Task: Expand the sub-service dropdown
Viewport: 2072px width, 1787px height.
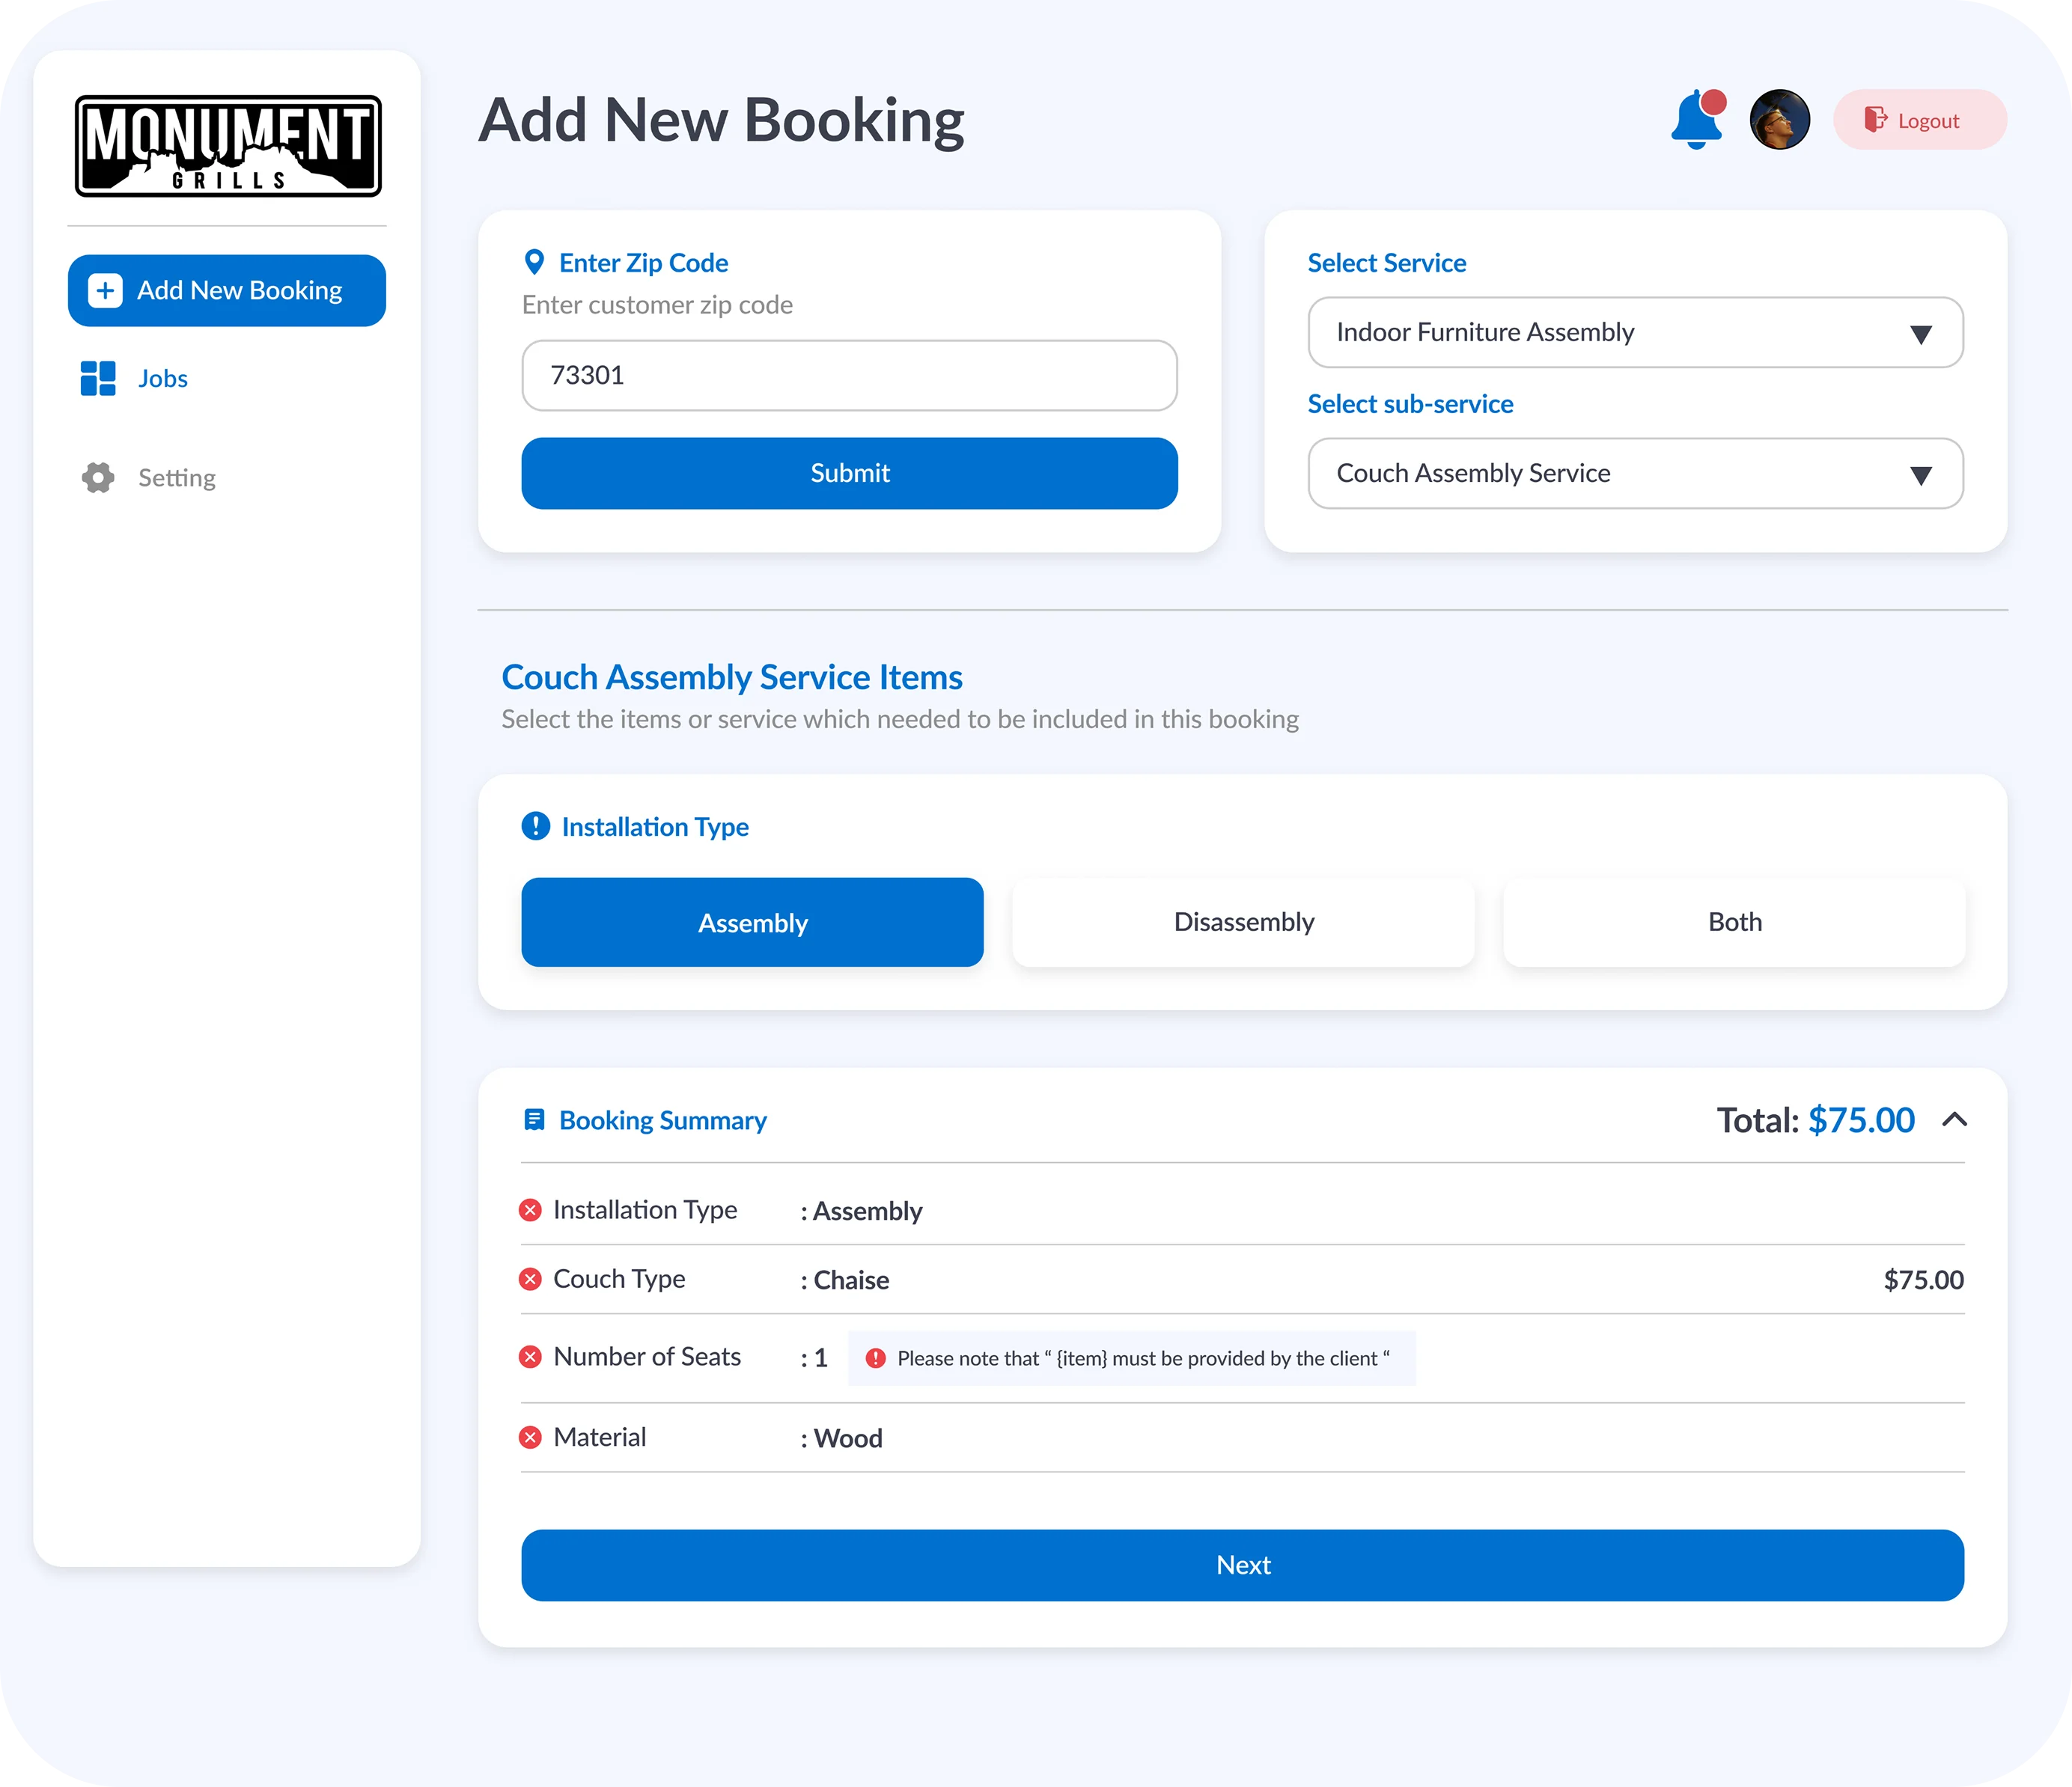Action: pyautogui.click(x=1635, y=474)
